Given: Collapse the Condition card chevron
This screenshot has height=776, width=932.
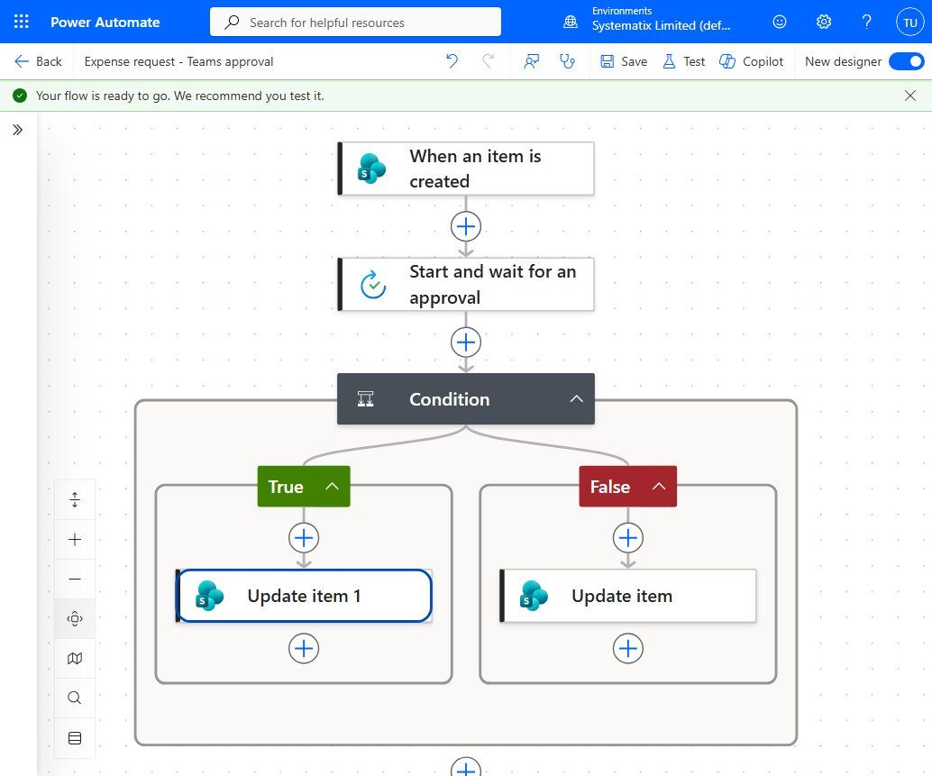Looking at the screenshot, I should click(577, 398).
